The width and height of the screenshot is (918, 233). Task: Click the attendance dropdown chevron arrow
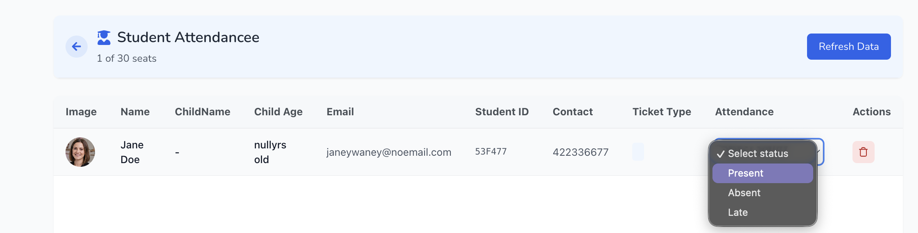tap(819, 152)
